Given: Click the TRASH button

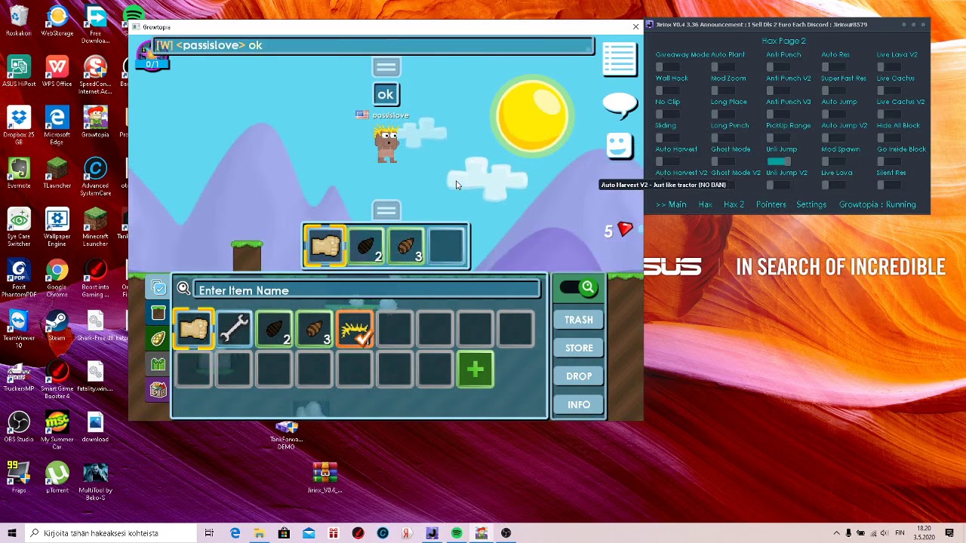Looking at the screenshot, I should point(579,320).
